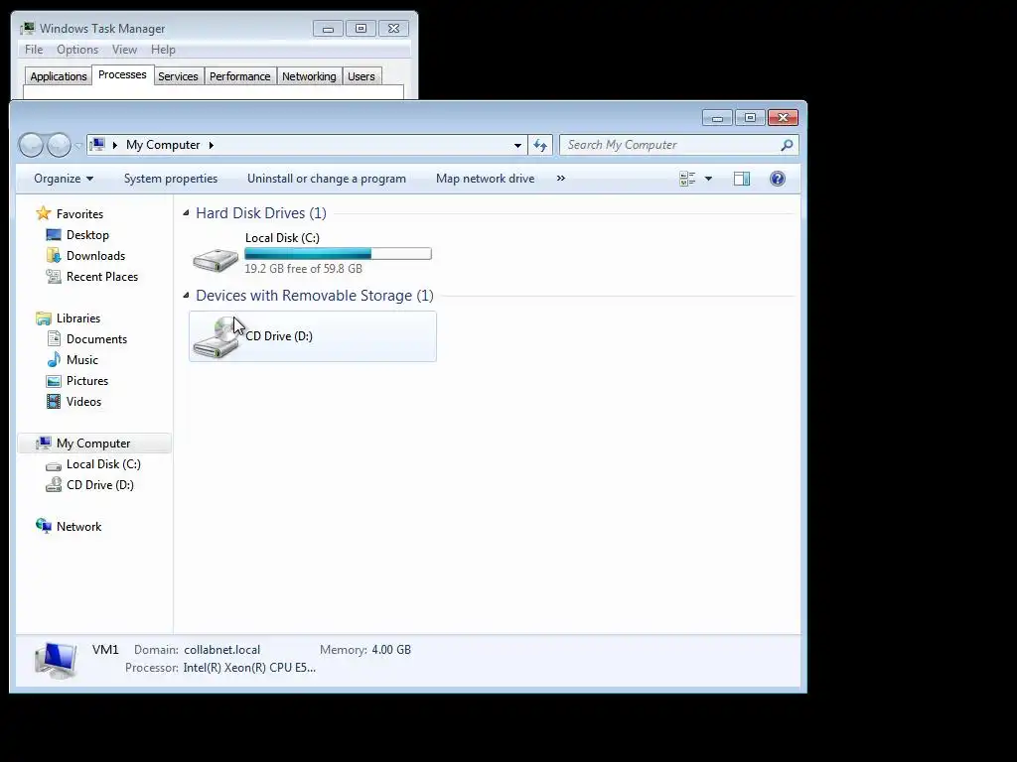Click the Back navigation arrow in Explorer
This screenshot has width=1017, height=762.
(31, 145)
